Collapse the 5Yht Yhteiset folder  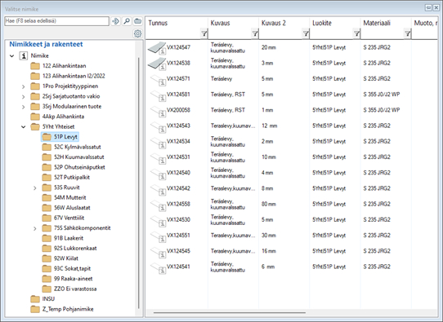point(24,127)
